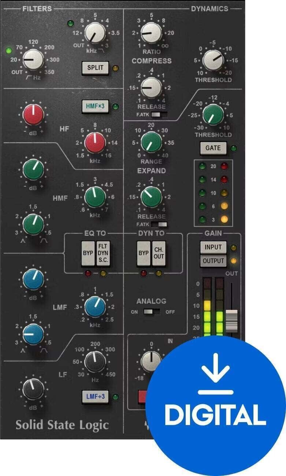Click the black LF gain dB knob
286x476 pixels.
pos(33,389)
